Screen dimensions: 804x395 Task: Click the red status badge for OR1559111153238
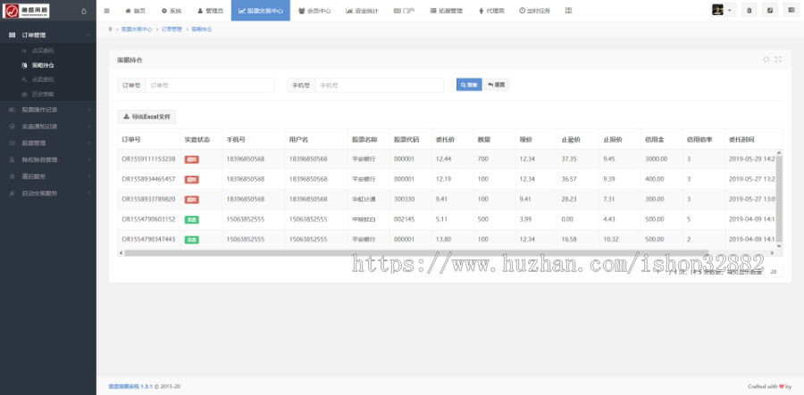tap(192, 160)
